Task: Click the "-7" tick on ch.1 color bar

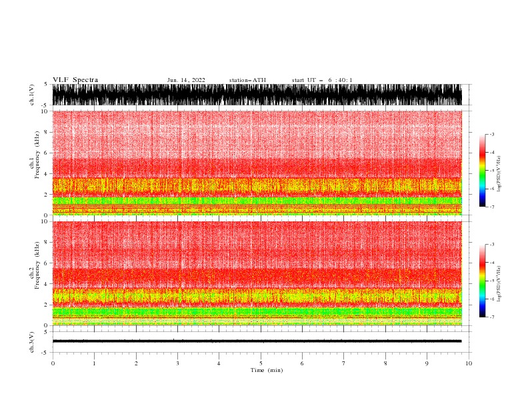Action: coord(491,207)
